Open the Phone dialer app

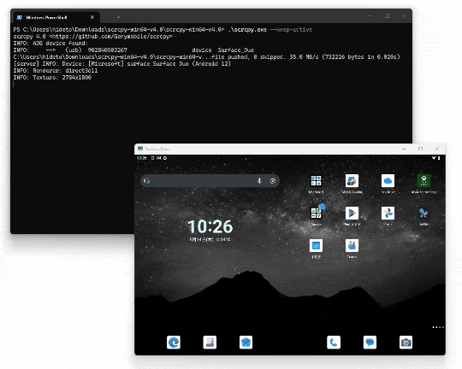click(334, 343)
